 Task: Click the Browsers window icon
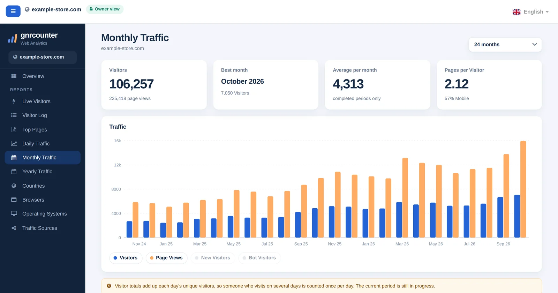[x=14, y=200]
